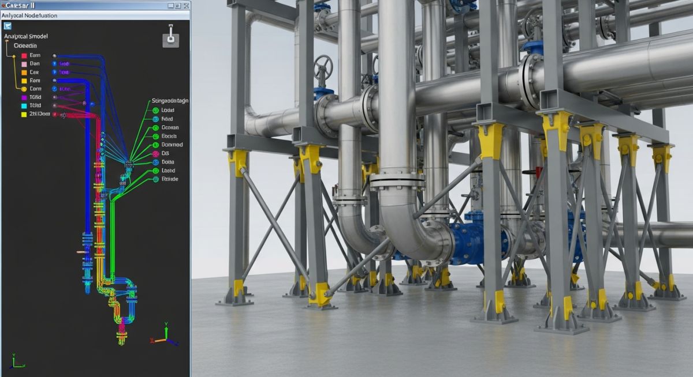
Task: Click the pink swatch beside Dan
Action: [24, 64]
